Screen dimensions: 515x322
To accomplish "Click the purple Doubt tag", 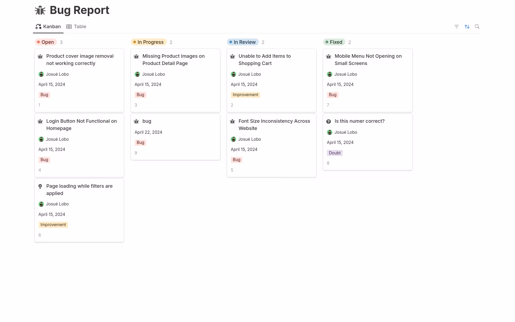I will 334,153.
